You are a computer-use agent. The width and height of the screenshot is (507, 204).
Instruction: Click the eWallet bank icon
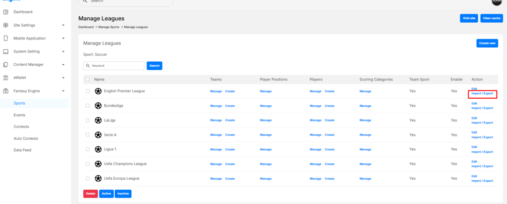coord(5,78)
